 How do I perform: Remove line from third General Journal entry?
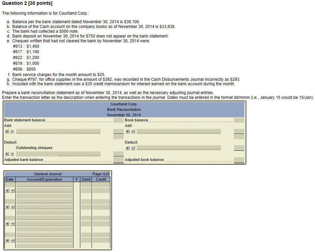(x=13, y=224)
